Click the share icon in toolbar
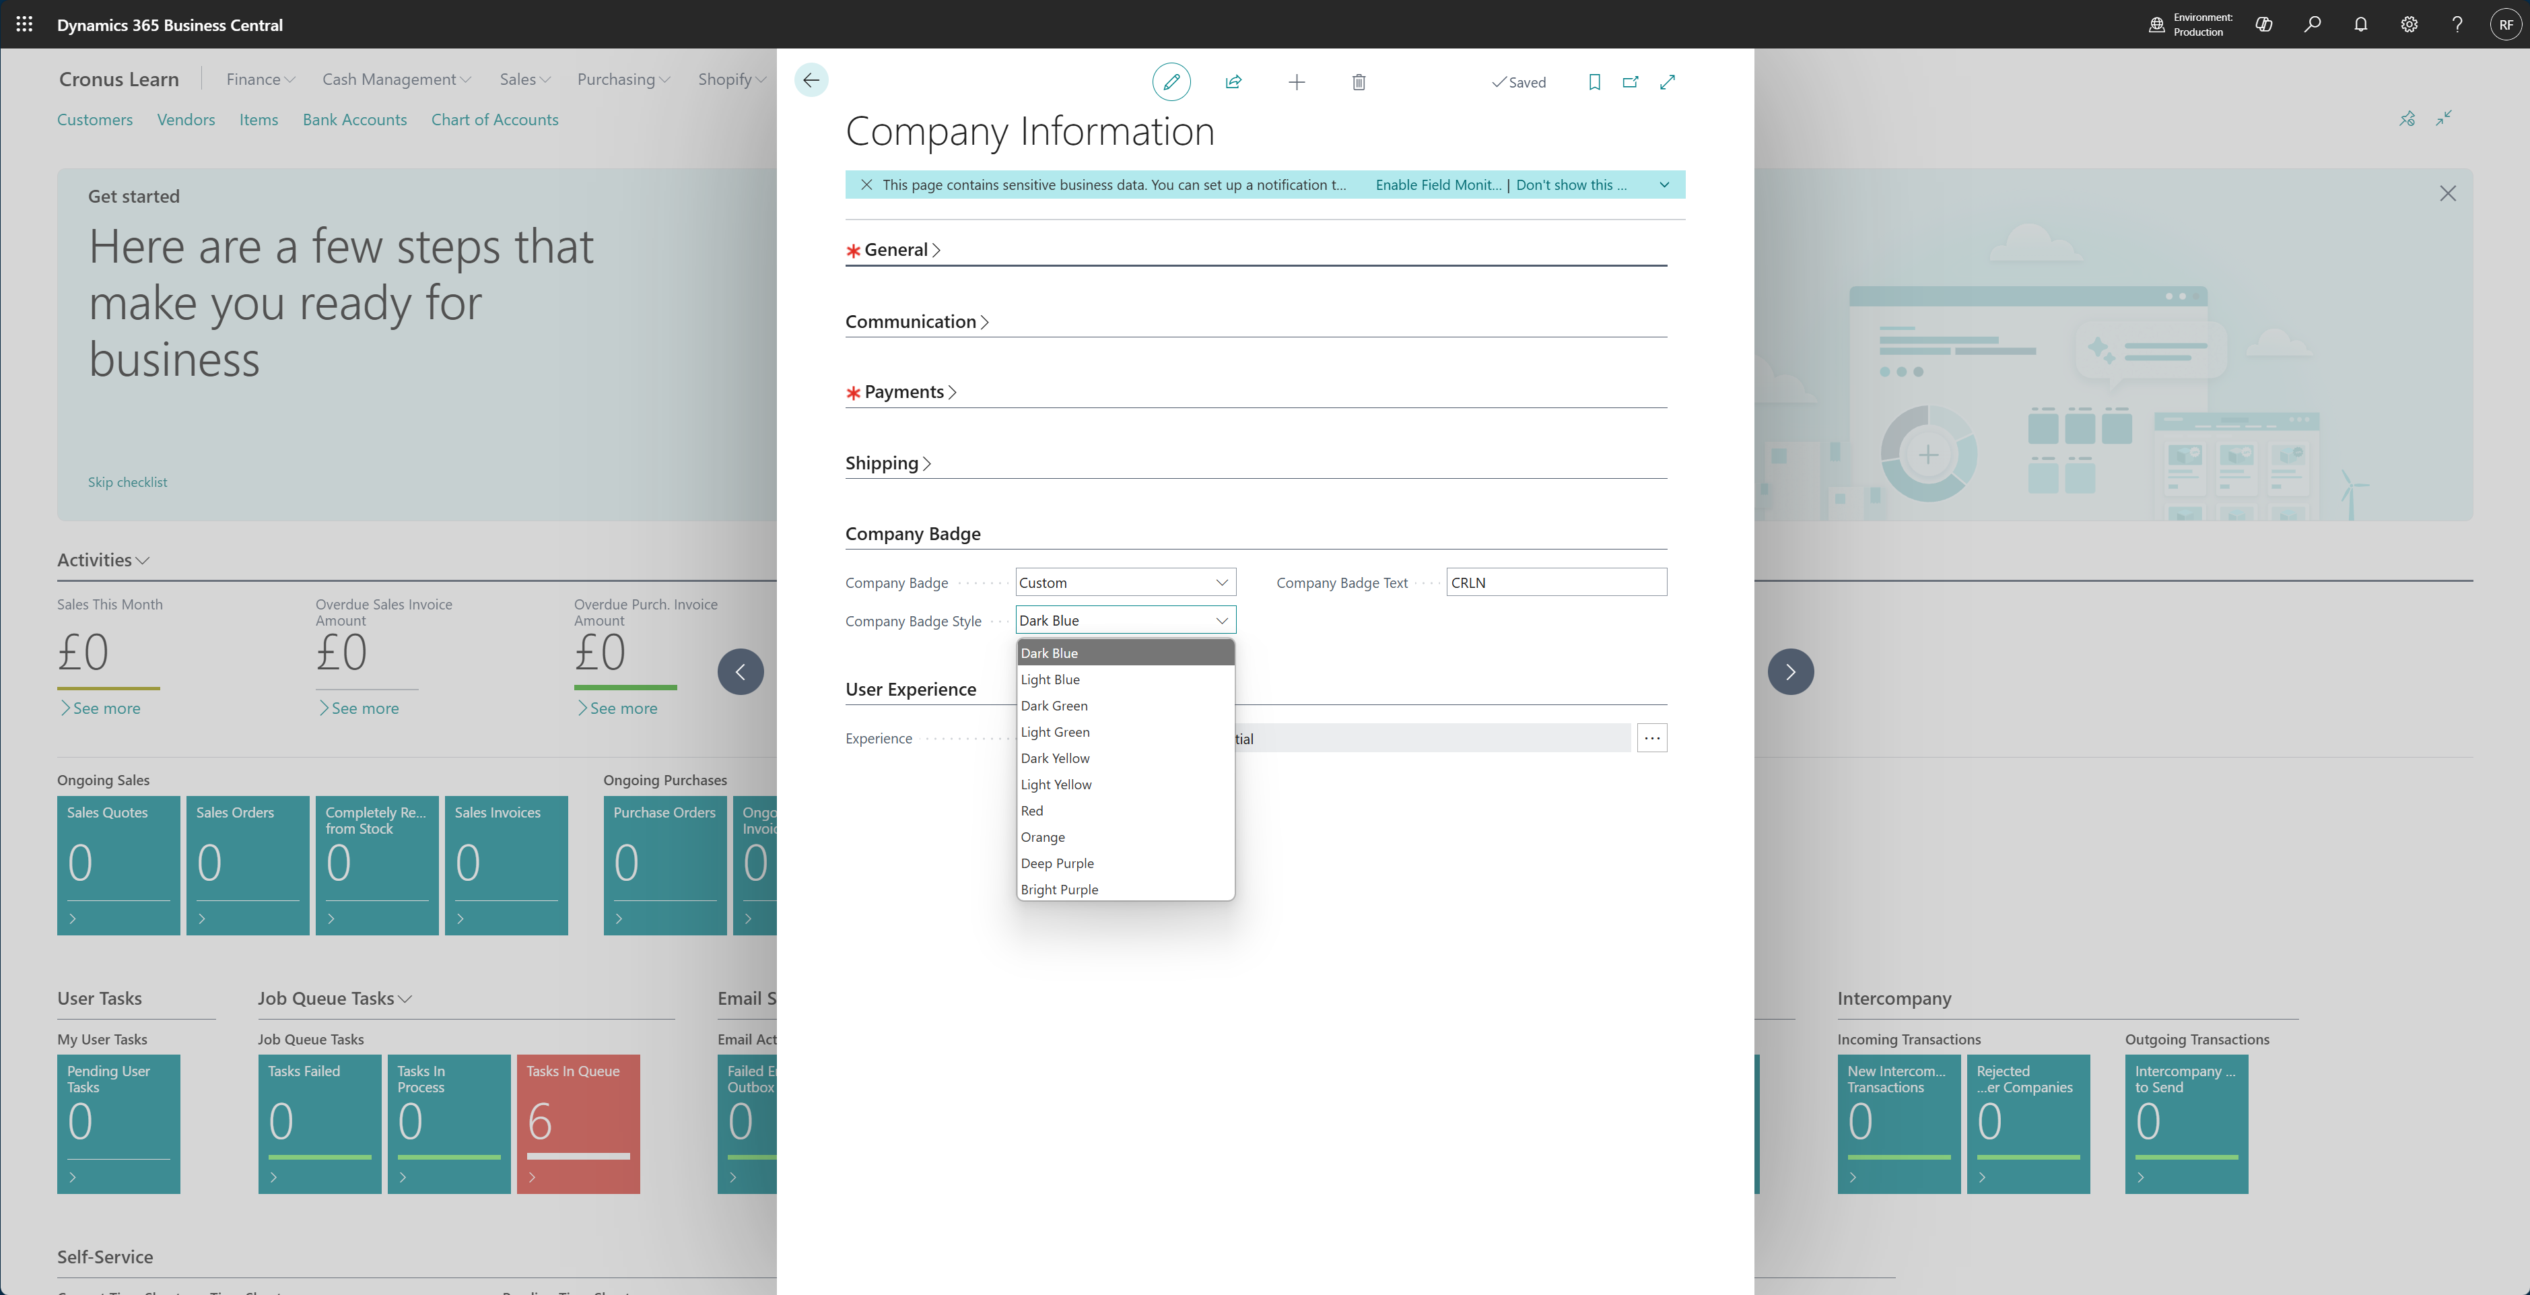This screenshot has height=1295, width=2530. 1233,81
